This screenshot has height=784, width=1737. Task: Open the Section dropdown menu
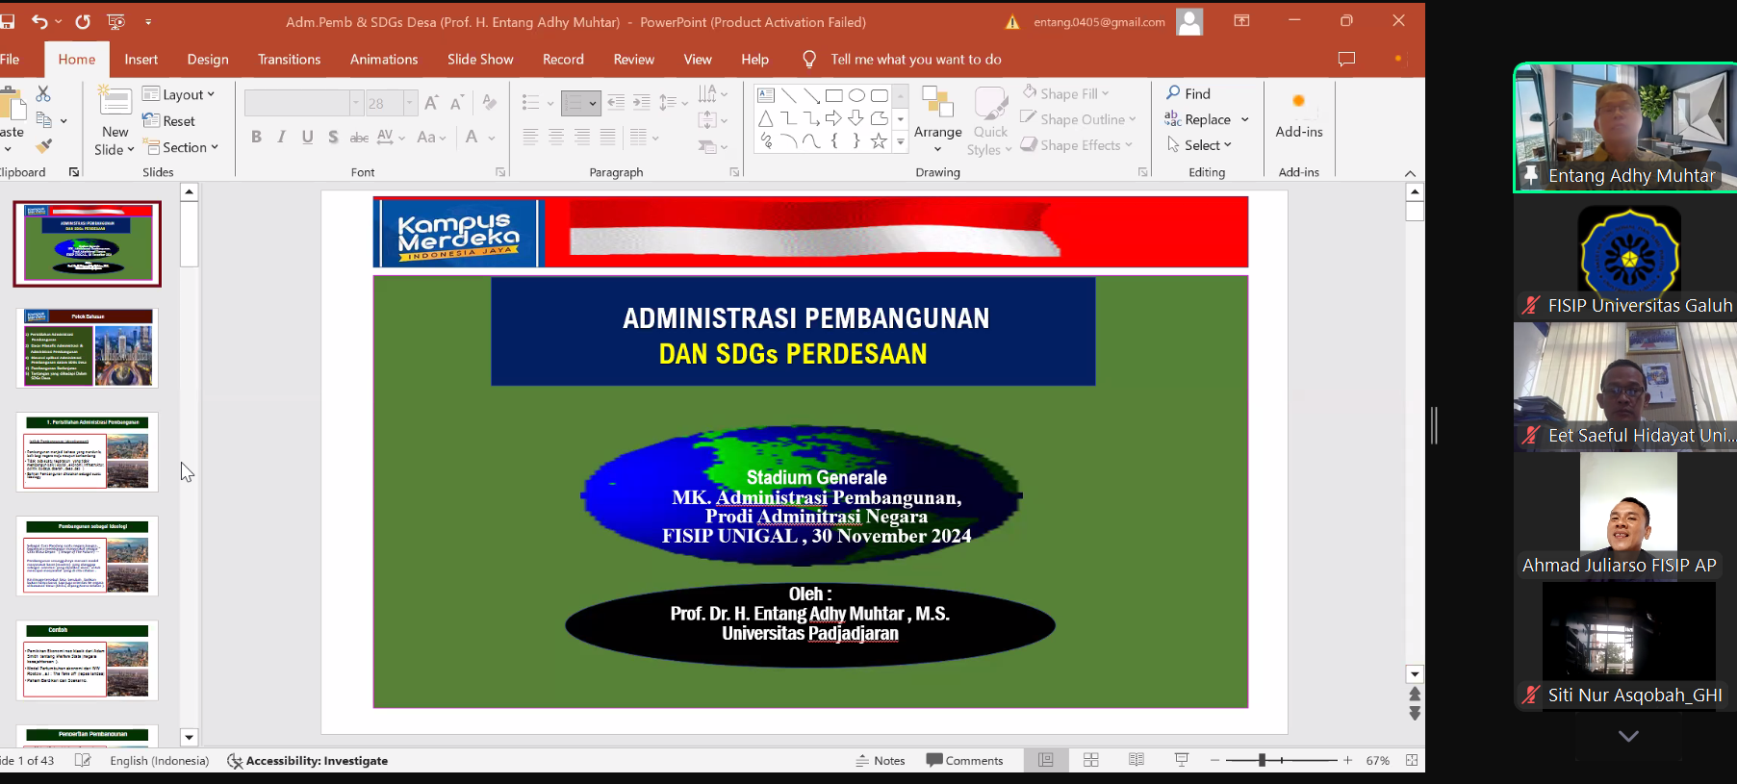click(x=182, y=147)
